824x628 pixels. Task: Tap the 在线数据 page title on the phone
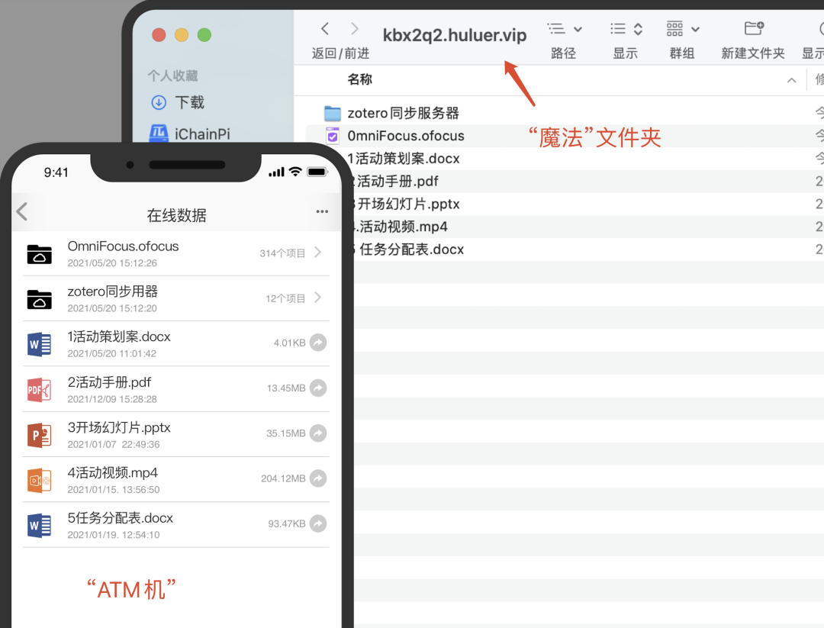coord(176,215)
